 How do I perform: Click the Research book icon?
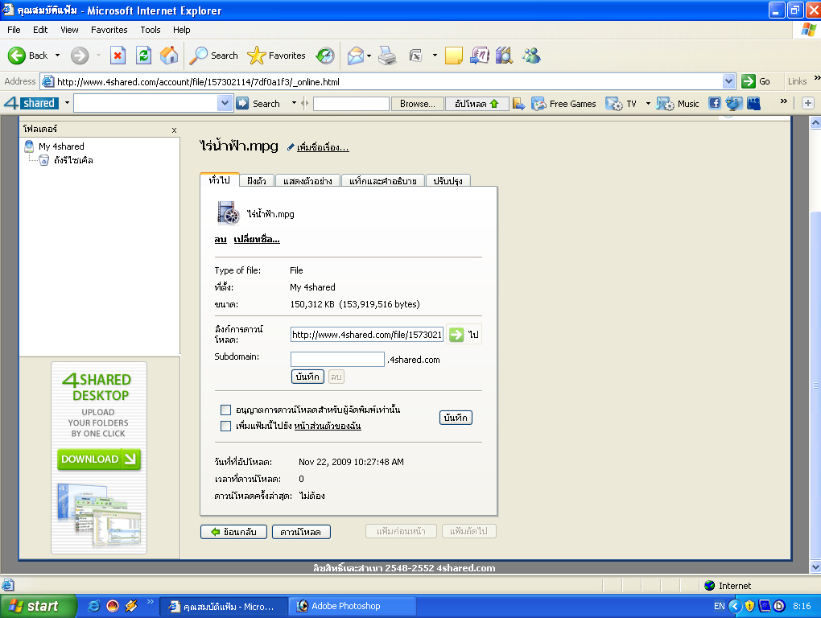504,55
